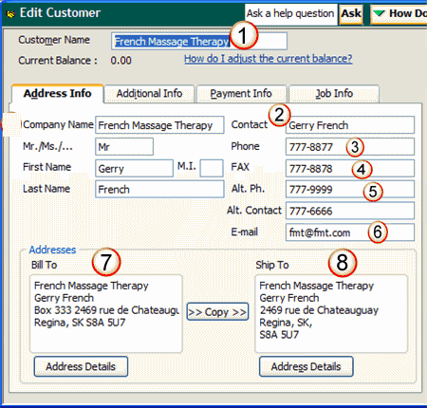Click the Ship To label
The height and width of the screenshot is (408, 427).
tap(272, 265)
